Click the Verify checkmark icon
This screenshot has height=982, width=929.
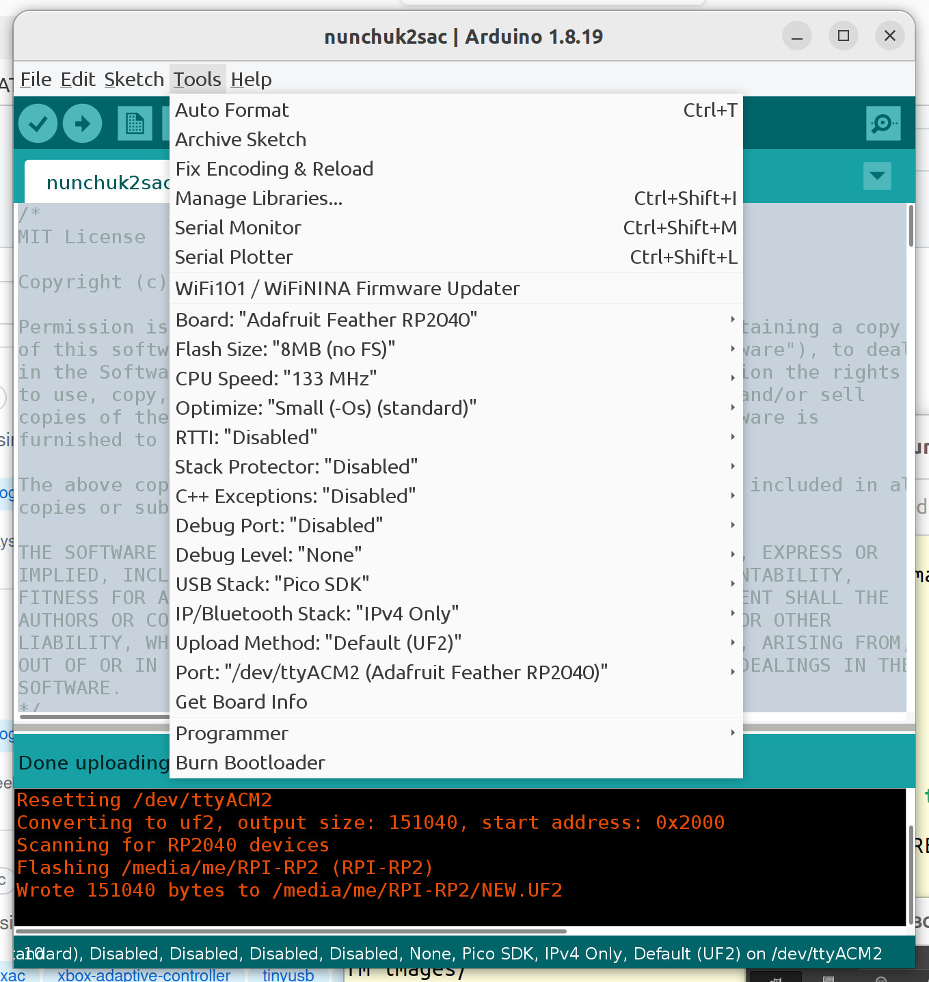coord(38,124)
